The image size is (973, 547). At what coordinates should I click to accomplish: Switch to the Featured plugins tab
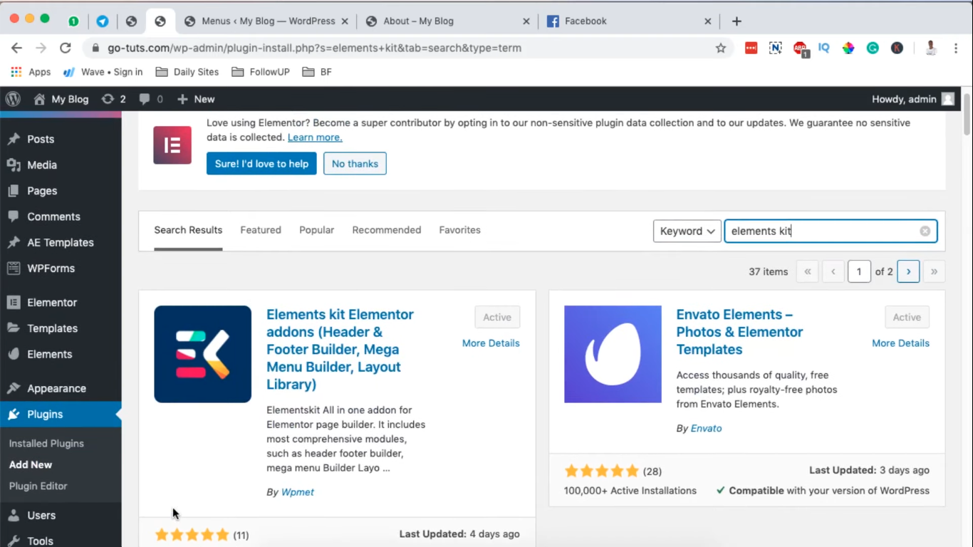coord(261,230)
